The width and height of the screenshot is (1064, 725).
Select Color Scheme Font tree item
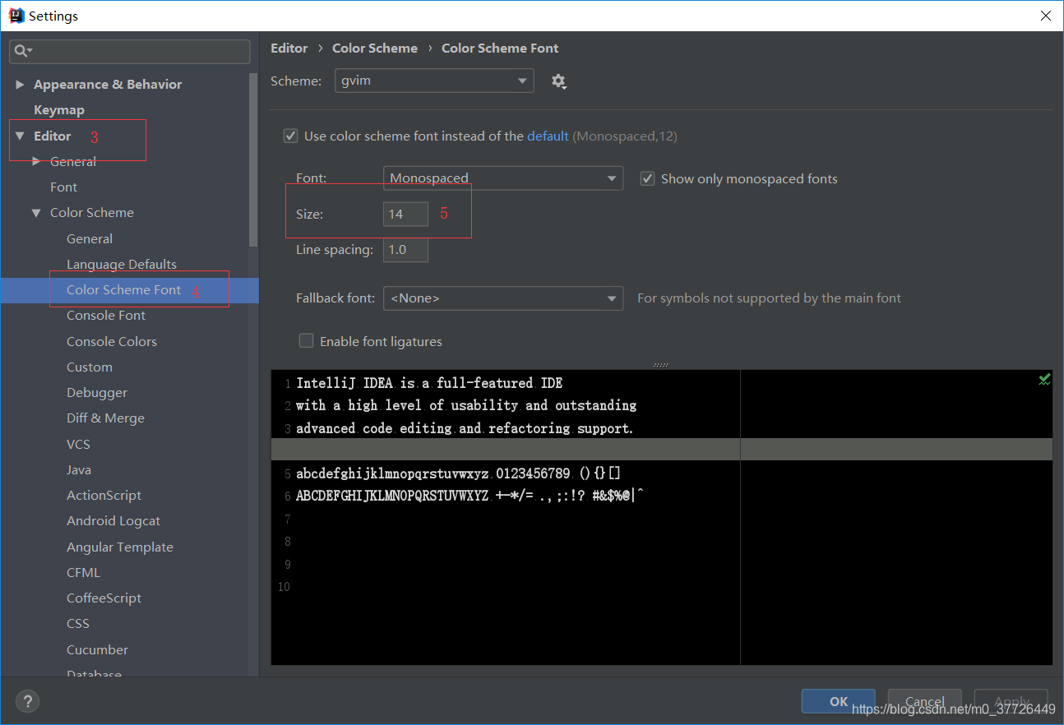pyautogui.click(x=123, y=290)
